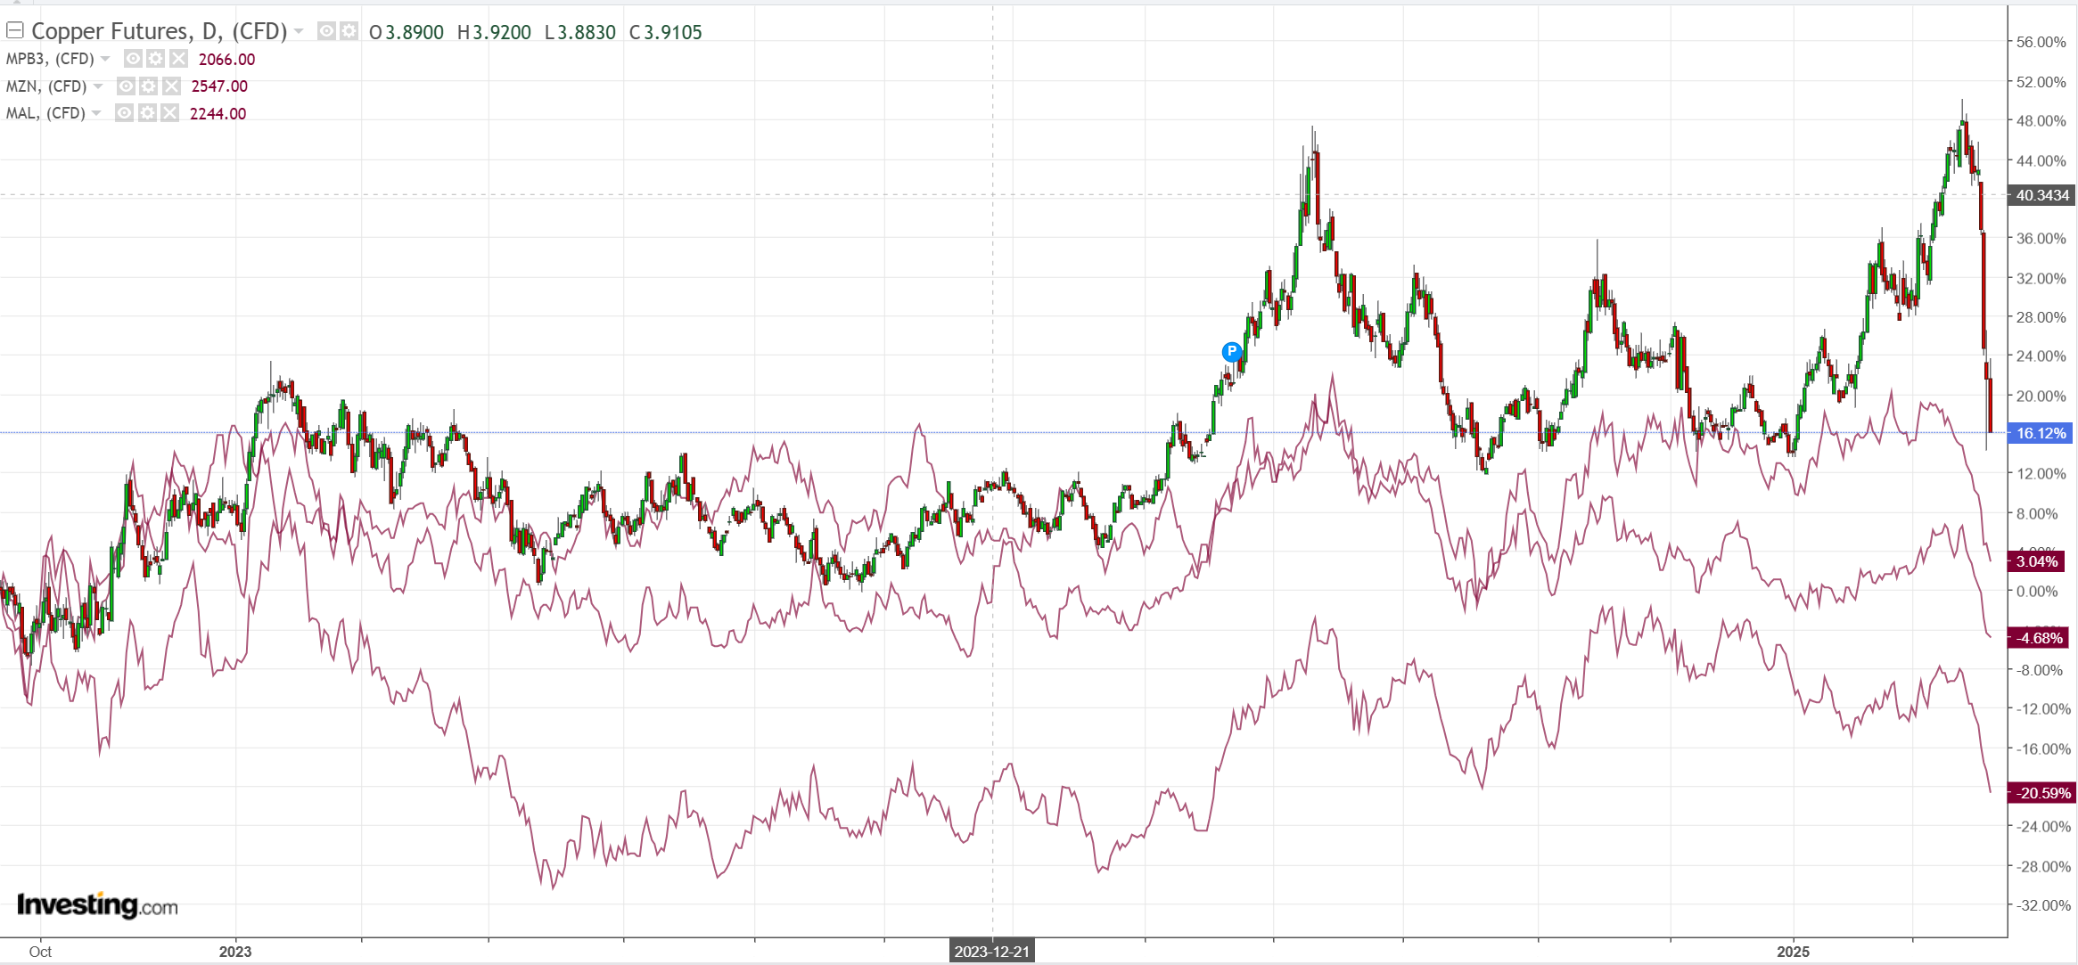Click the blue P marker on chart
The width and height of the screenshot is (2078, 965).
tap(1231, 351)
